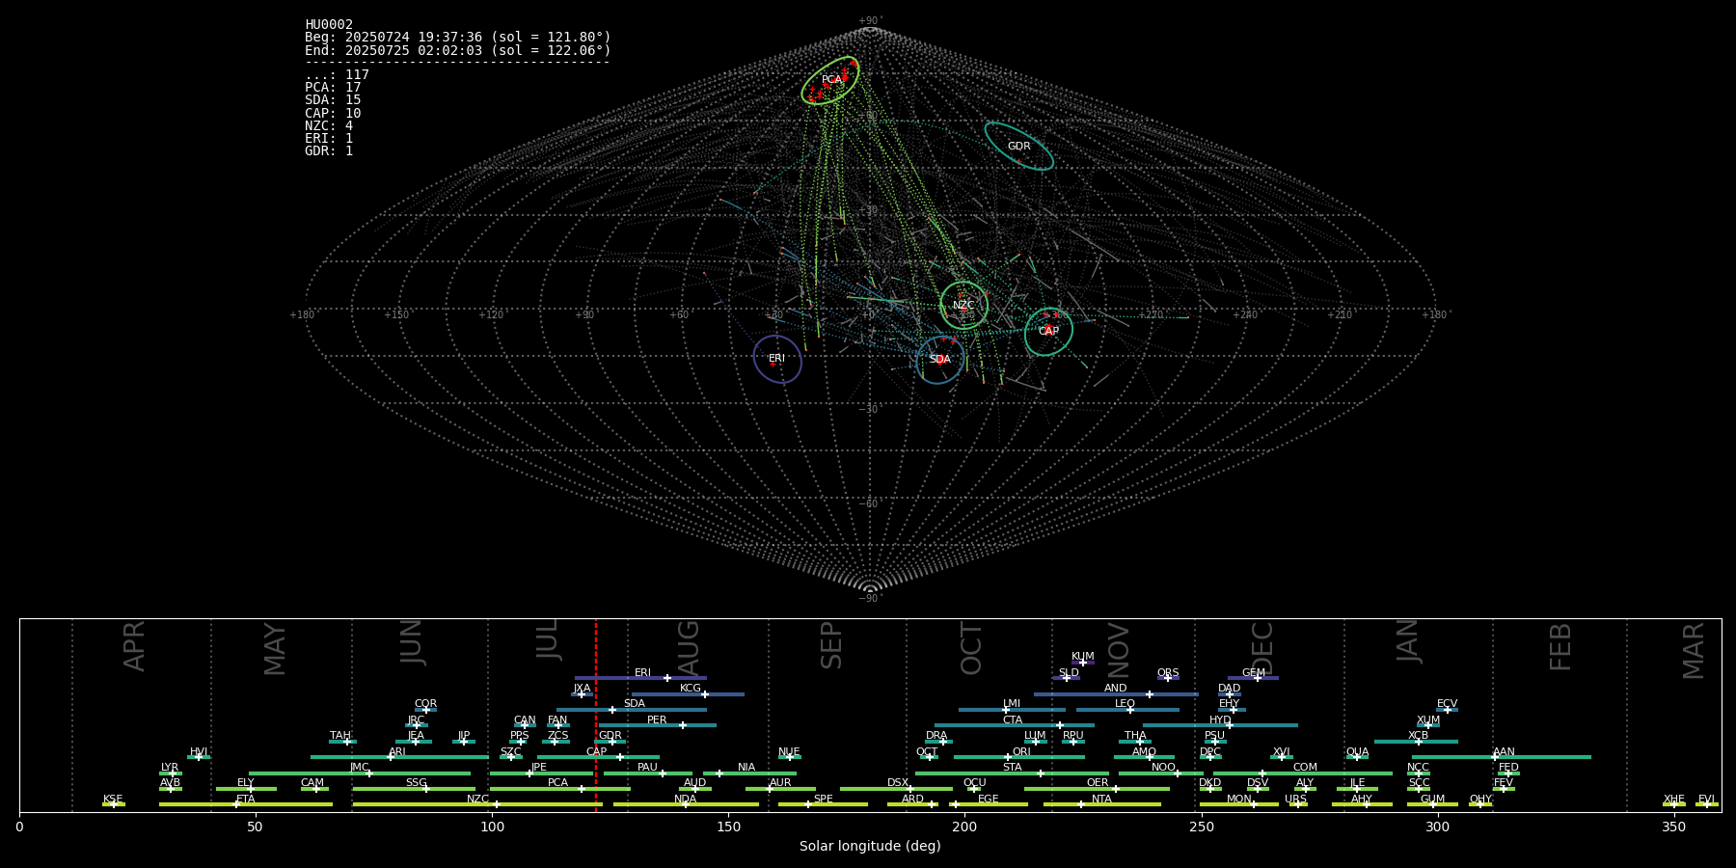Click the LEO shower bar in timeline

pyautogui.click(x=1127, y=710)
